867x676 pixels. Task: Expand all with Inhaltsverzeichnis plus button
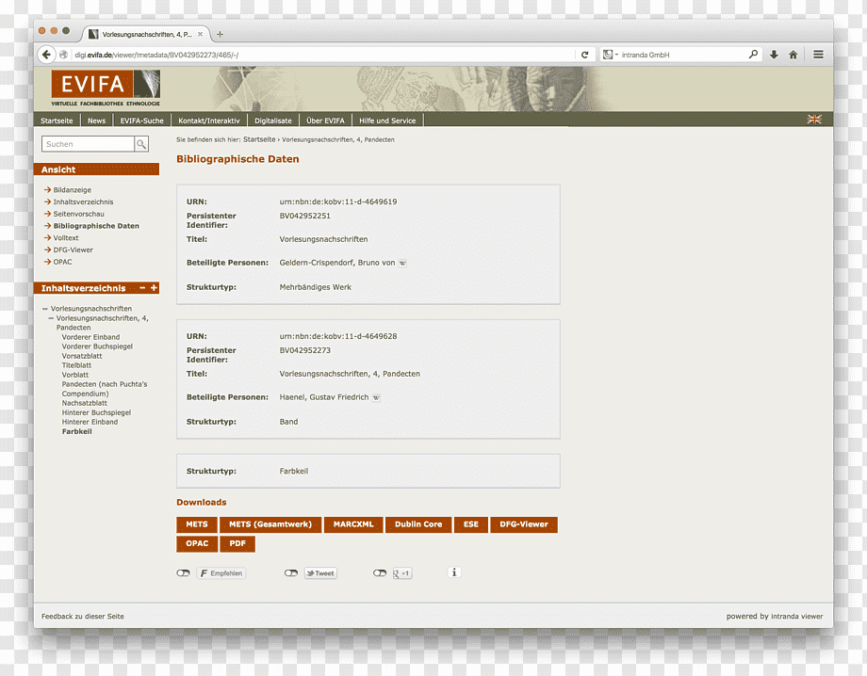click(x=154, y=288)
